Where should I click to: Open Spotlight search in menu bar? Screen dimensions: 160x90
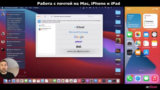(99, 8)
